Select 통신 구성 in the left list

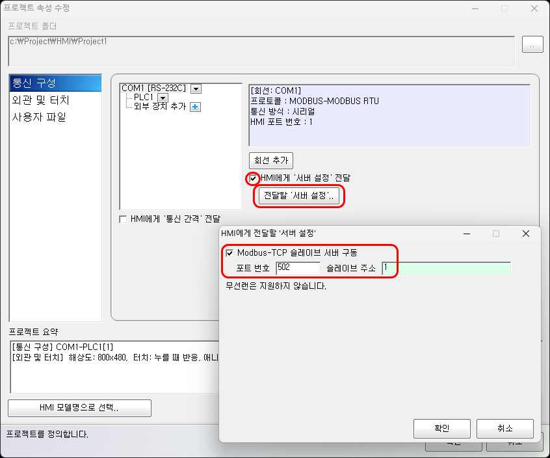coord(55,83)
